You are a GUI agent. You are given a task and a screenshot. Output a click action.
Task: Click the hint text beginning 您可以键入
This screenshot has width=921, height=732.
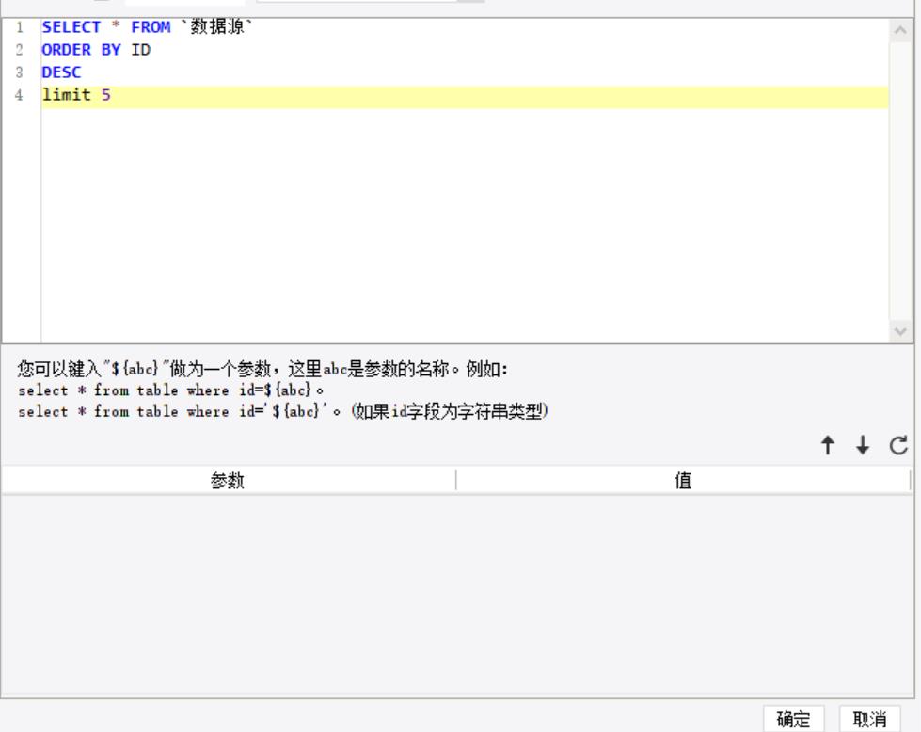click(x=262, y=369)
